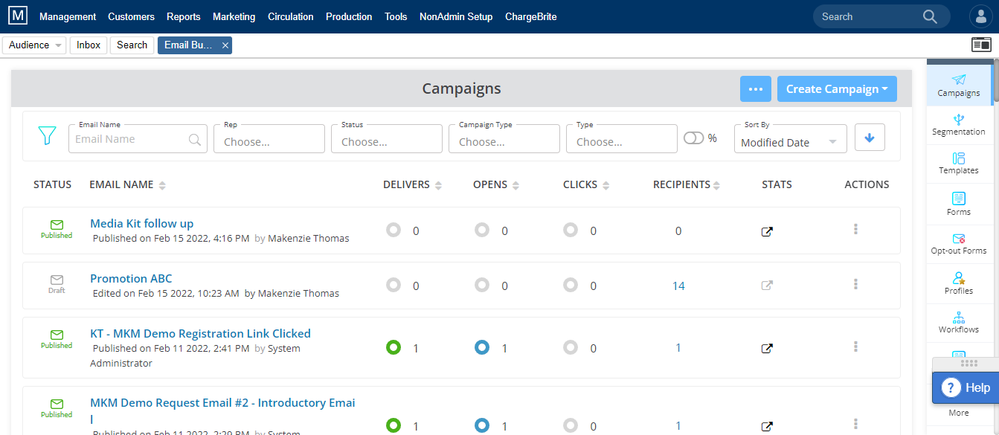
Task: Click the search icon in the Email Name field
Action: coord(195,139)
